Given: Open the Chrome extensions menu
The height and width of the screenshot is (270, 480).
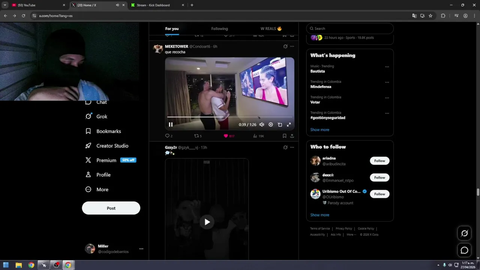Looking at the screenshot, I should pyautogui.click(x=443, y=16).
